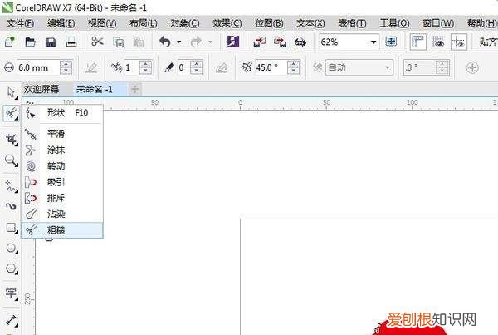The height and width of the screenshot is (335, 498).
Task: Click the dryout field showing 0
Action: [x=183, y=67]
